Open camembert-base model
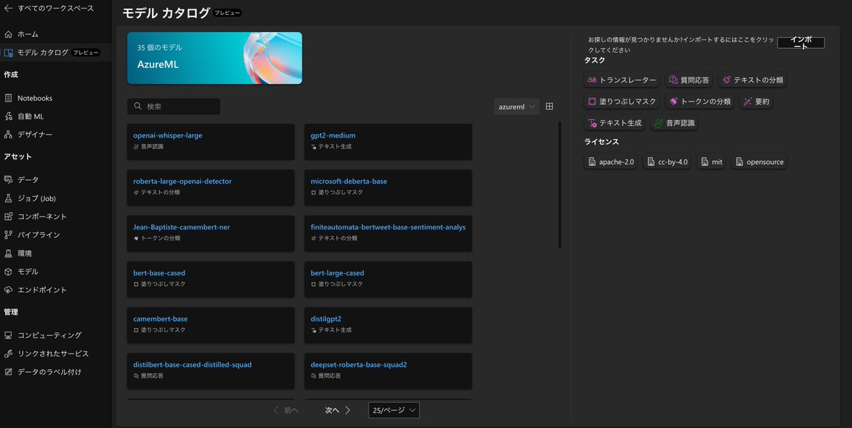The width and height of the screenshot is (852, 428). click(x=211, y=325)
